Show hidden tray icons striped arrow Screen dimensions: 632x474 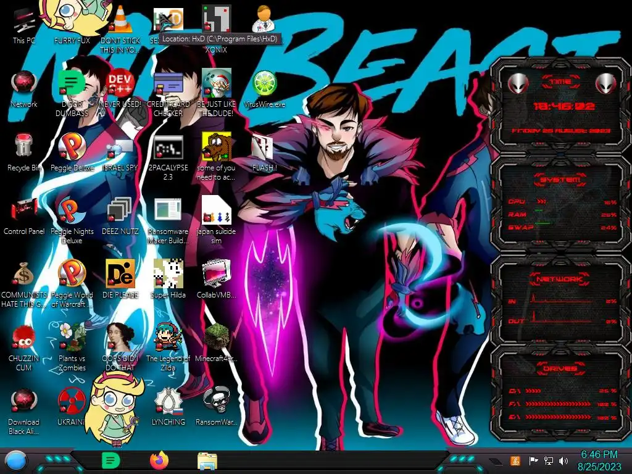(496, 461)
